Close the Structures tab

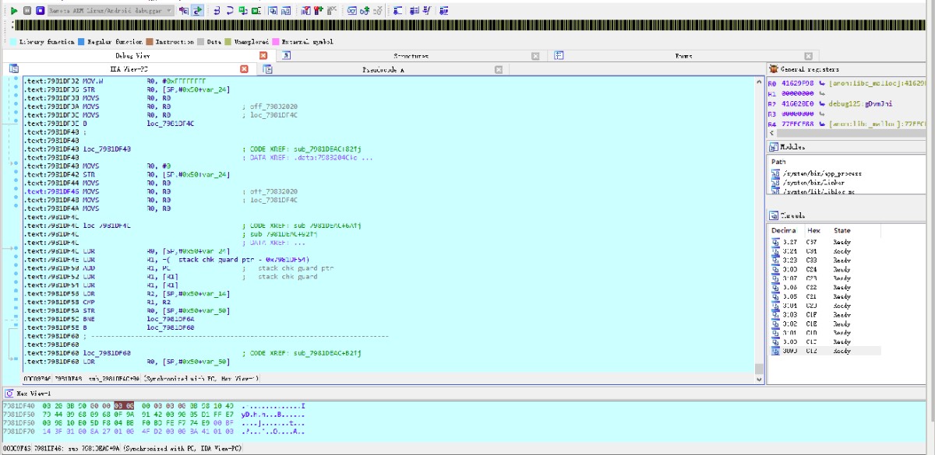(x=535, y=56)
